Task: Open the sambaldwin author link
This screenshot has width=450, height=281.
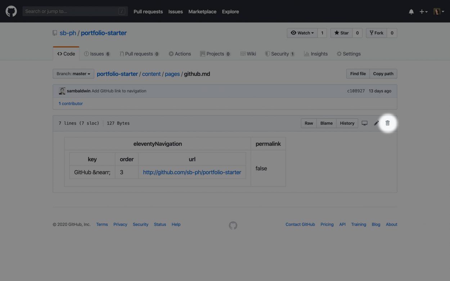Action: click(x=78, y=91)
